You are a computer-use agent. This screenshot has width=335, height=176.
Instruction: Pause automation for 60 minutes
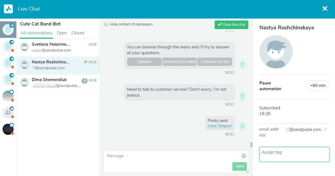pos(317,86)
